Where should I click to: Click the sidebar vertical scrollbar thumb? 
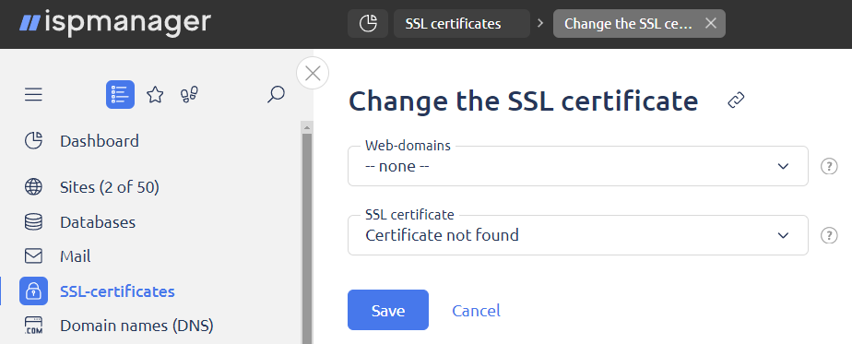coord(307,239)
